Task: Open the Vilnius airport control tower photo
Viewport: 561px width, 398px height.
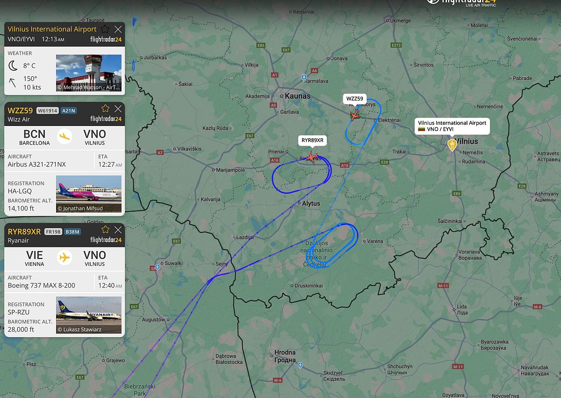Action: [89, 73]
